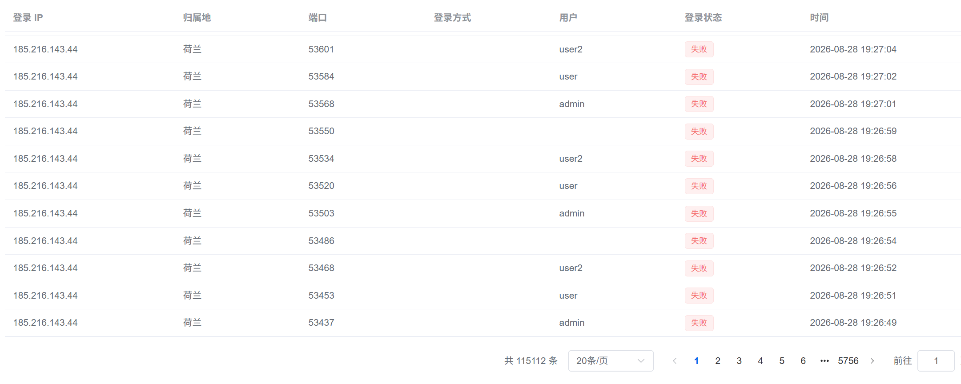Jump to last page 5756
The image size is (961, 384).
848,361
